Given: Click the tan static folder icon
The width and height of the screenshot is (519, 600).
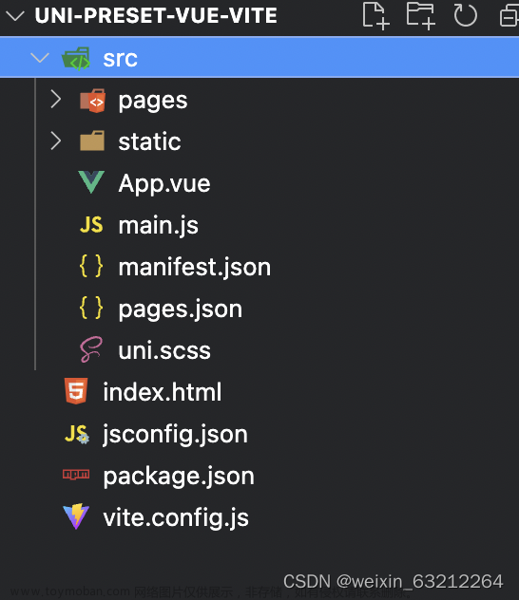Looking at the screenshot, I should (92, 141).
